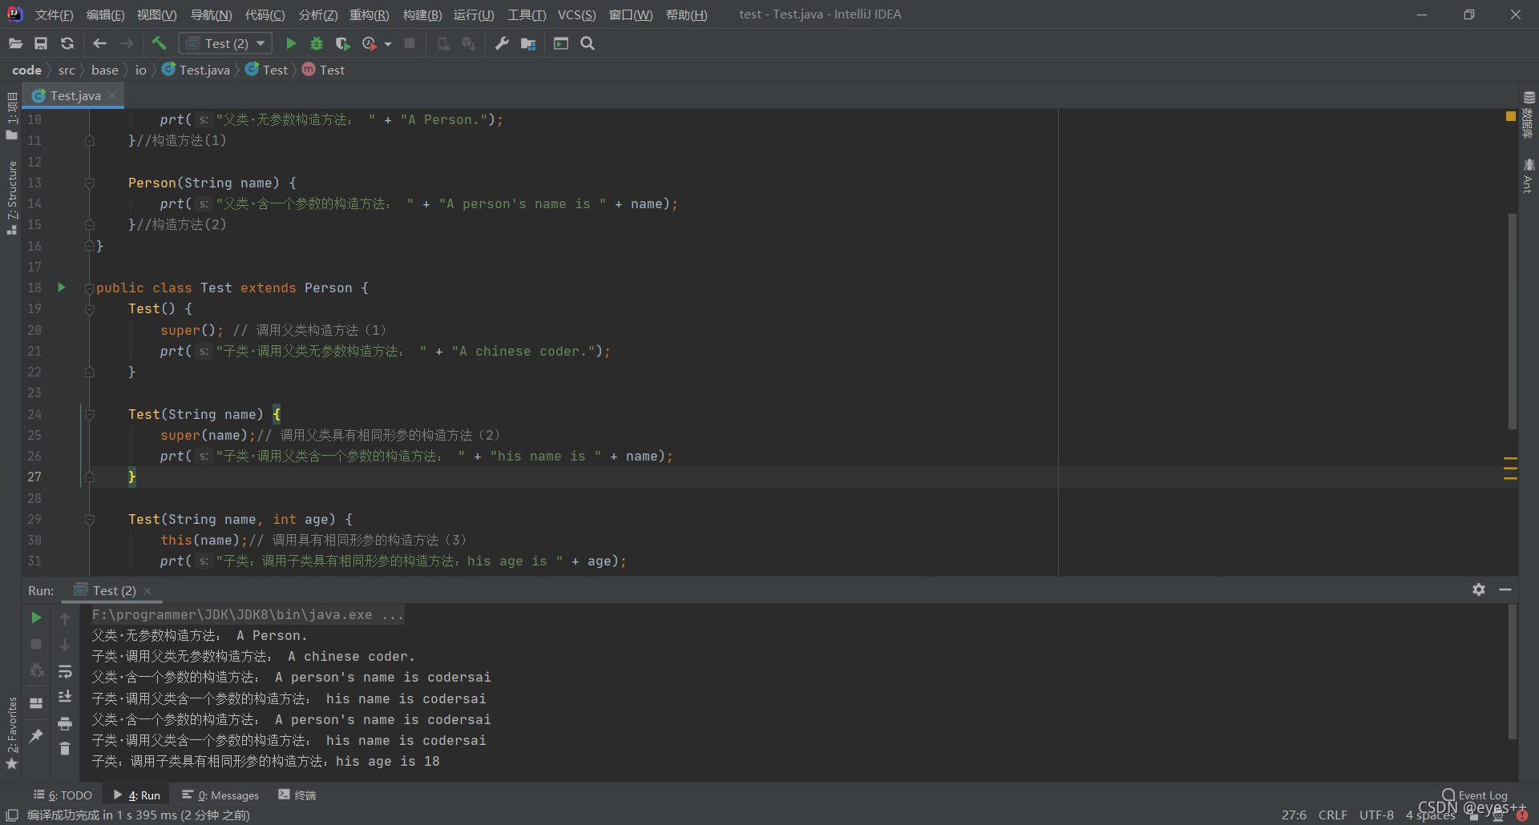Close the Test.java editor tab

[112, 95]
